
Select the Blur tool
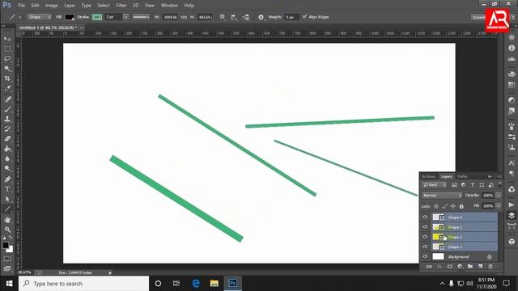[x=7, y=158]
